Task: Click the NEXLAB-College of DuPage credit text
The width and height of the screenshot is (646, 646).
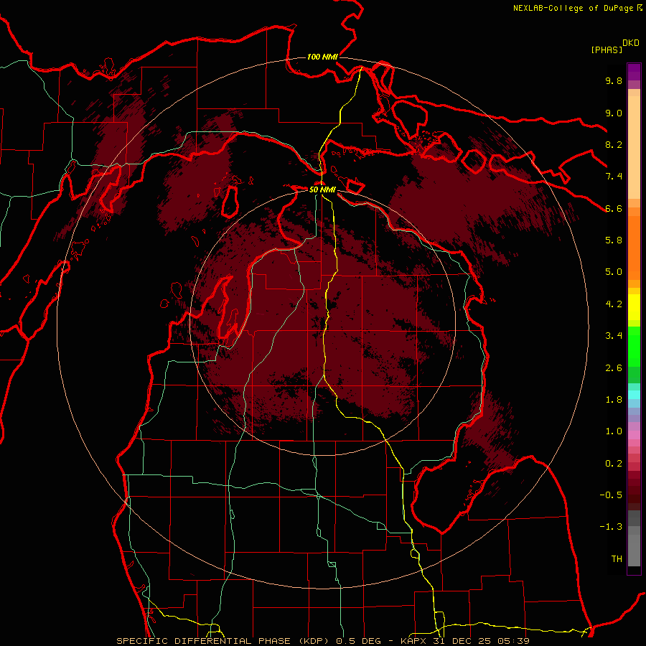Action: pyautogui.click(x=573, y=8)
